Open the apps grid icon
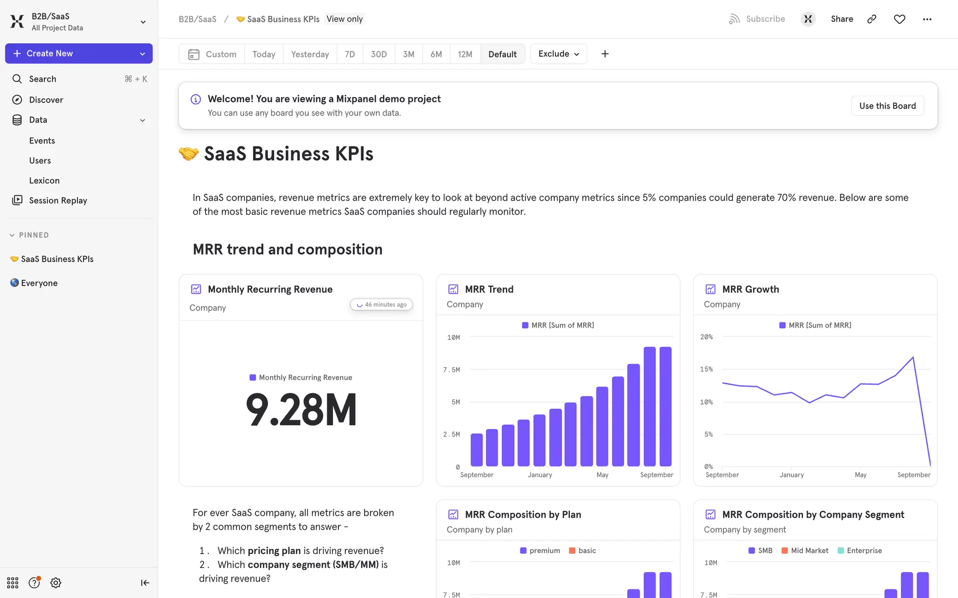The width and height of the screenshot is (958, 598). (x=12, y=583)
